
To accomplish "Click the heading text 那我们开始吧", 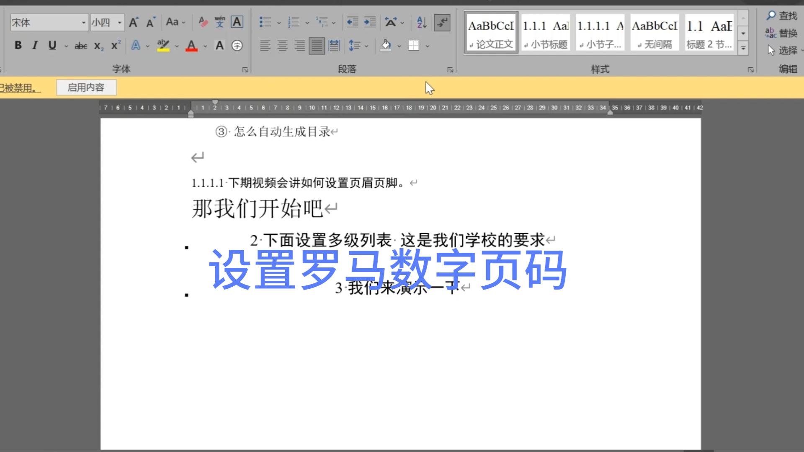I will (x=257, y=208).
